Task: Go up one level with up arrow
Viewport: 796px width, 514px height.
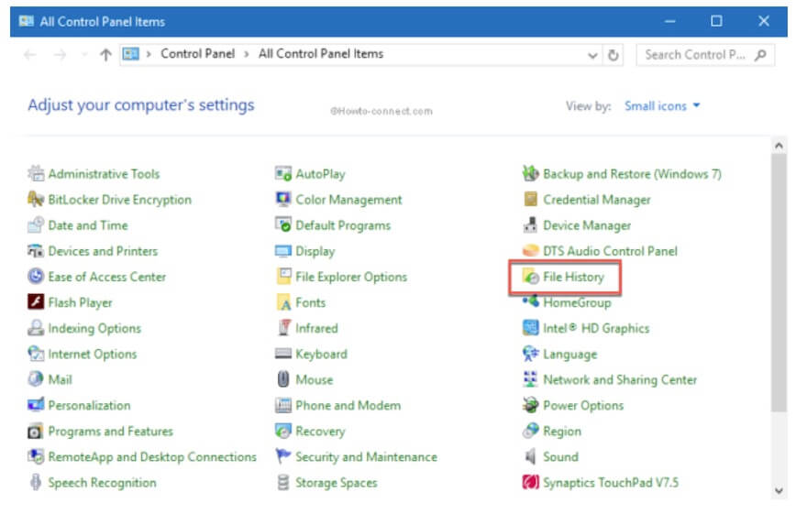Action: point(105,55)
